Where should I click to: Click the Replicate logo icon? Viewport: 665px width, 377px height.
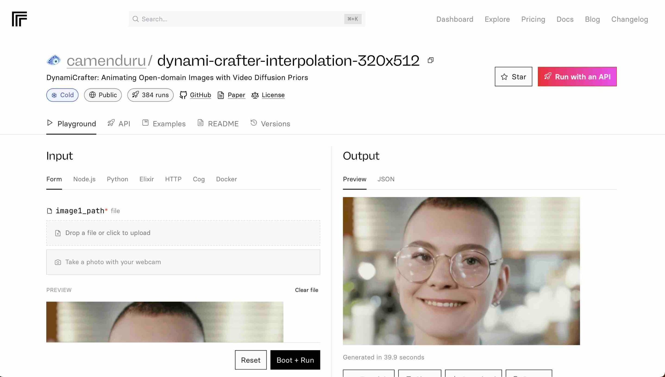[20, 19]
